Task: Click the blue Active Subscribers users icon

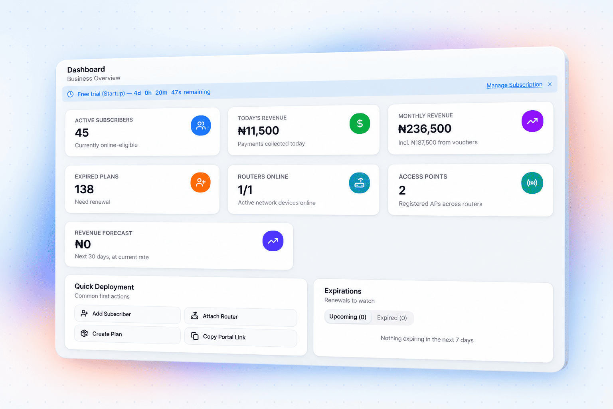Action: coord(201,125)
